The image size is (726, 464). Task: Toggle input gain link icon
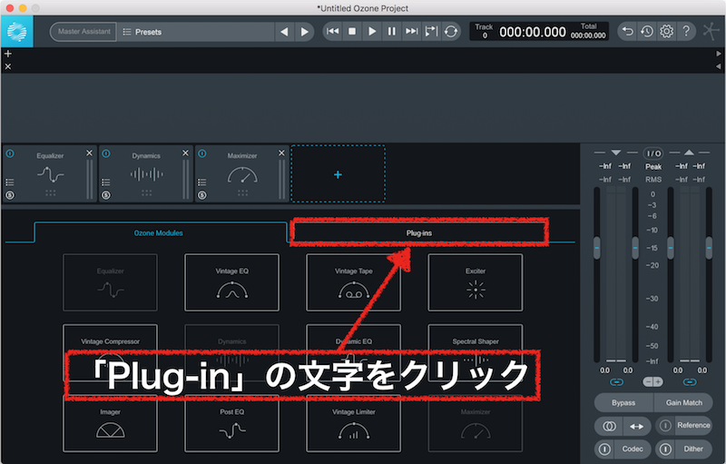click(616, 382)
